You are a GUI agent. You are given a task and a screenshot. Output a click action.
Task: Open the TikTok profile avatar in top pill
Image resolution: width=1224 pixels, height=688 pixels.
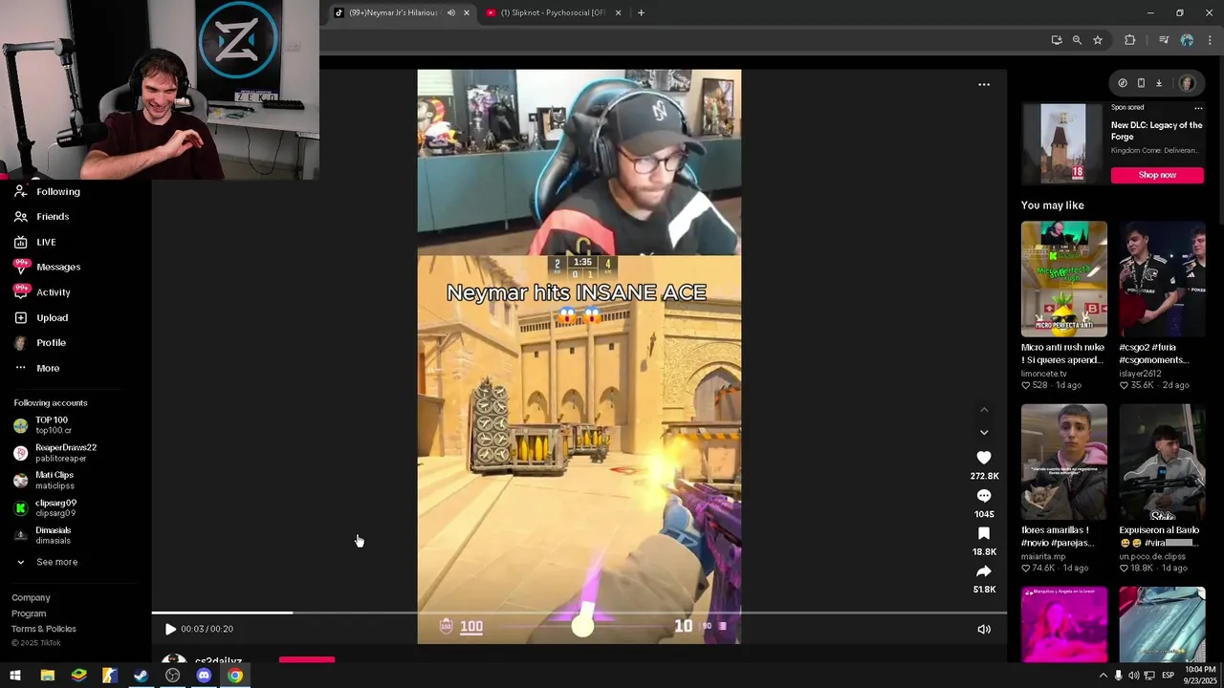click(1187, 83)
